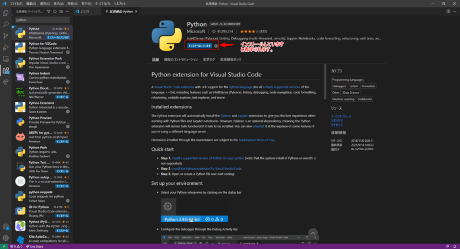Open the 選択(S) menu

(45, 4)
